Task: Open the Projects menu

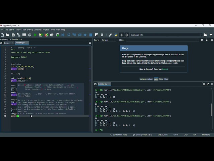Action: [x=46, y=30]
